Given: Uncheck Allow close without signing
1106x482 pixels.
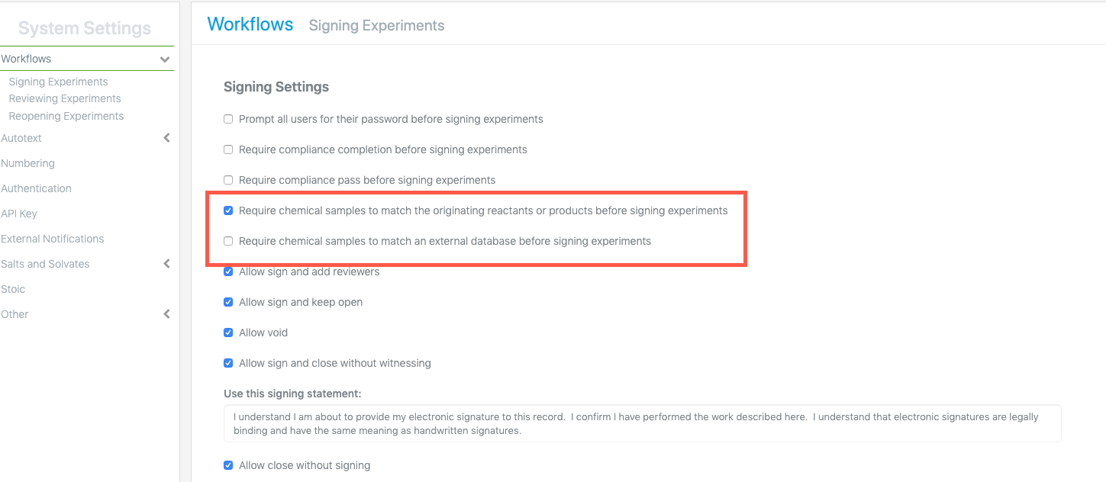Looking at the screenshot, I should tap(228, 465).
